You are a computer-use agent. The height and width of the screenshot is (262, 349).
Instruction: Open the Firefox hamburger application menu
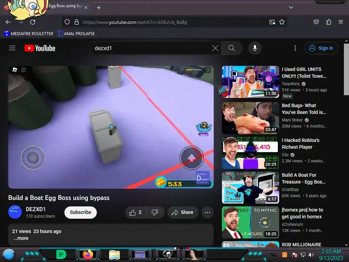pos(340,22)
